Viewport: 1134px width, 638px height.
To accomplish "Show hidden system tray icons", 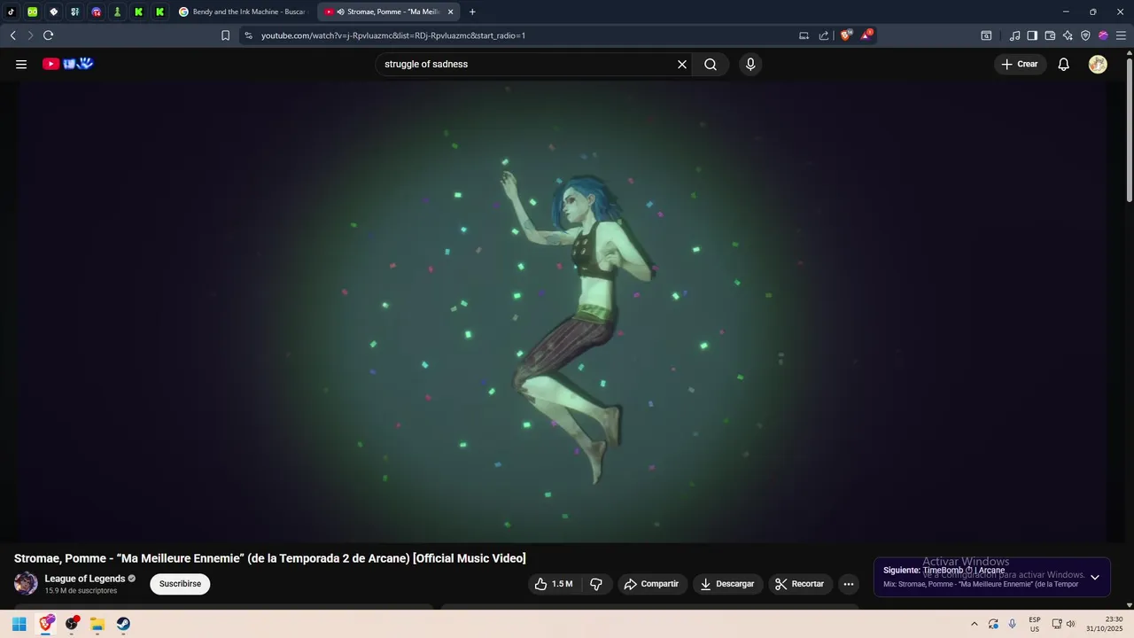I will point(975,624).
